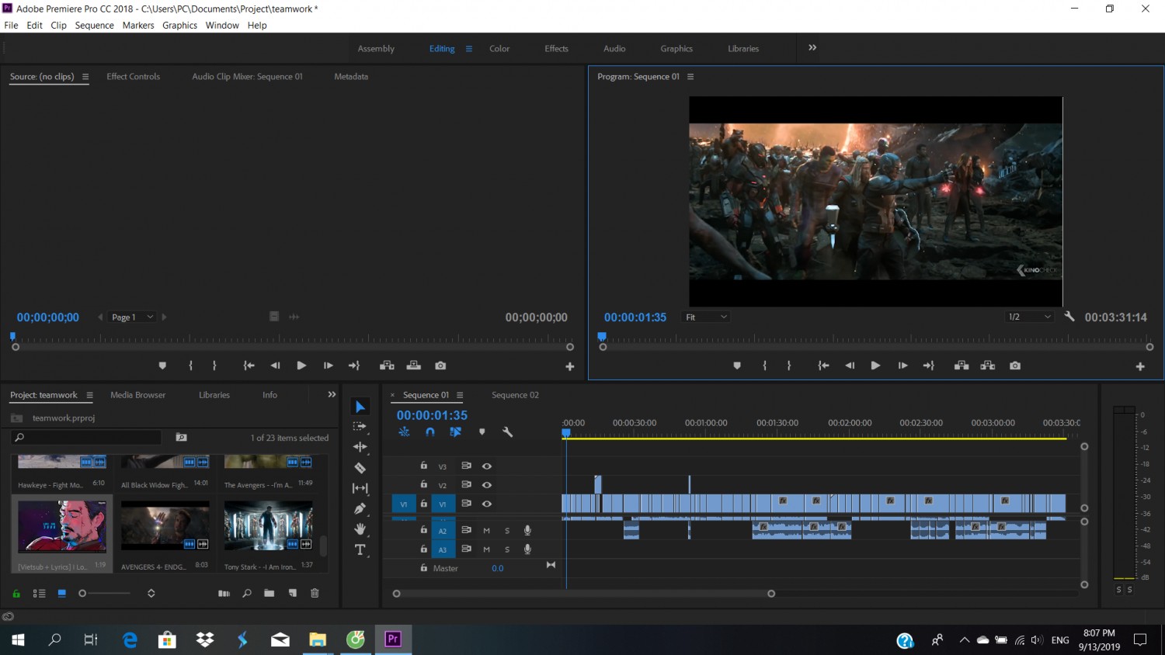The image size is (1165, 655).
Task: Expand hidden workspaces with double chevron
Action: [812, 48]
